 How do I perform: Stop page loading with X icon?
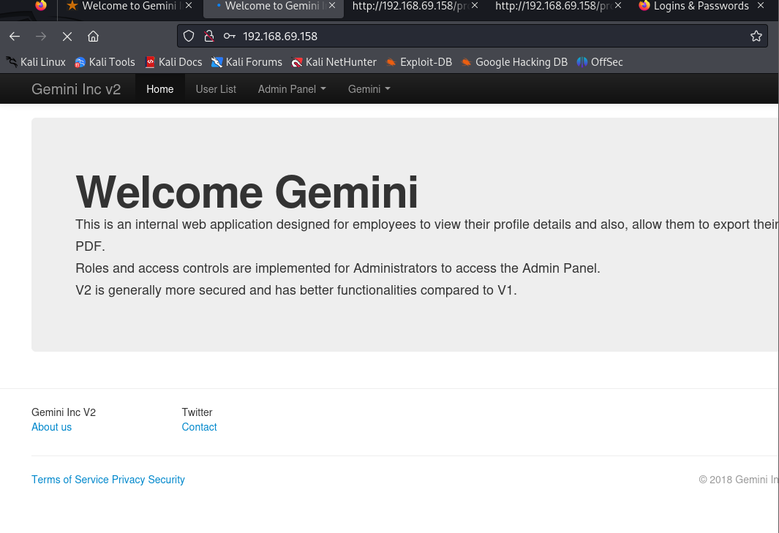point(67,37)
